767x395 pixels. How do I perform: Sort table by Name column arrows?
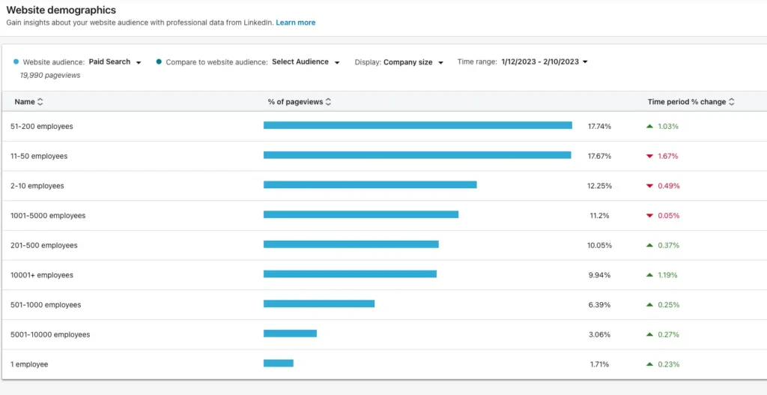click(x=40, y=102)
